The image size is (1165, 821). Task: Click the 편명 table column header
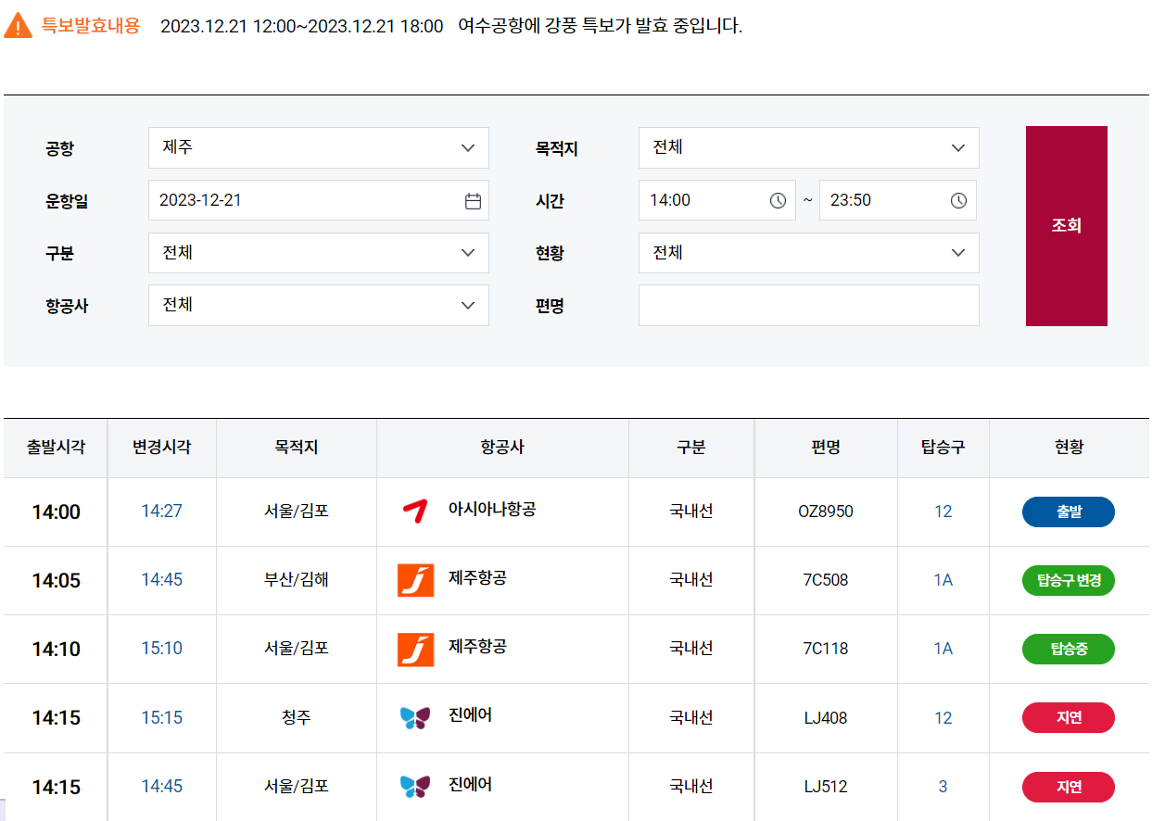(826, 448)
